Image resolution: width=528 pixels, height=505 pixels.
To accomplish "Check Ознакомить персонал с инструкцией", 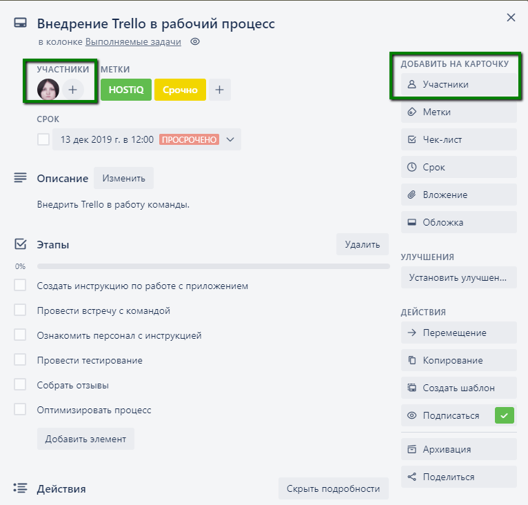I will 20,335.
